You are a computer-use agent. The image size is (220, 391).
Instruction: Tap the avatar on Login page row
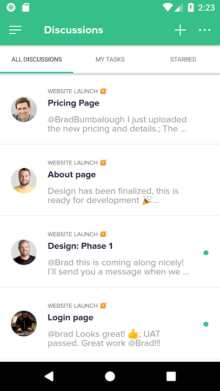tap(24, 324)
